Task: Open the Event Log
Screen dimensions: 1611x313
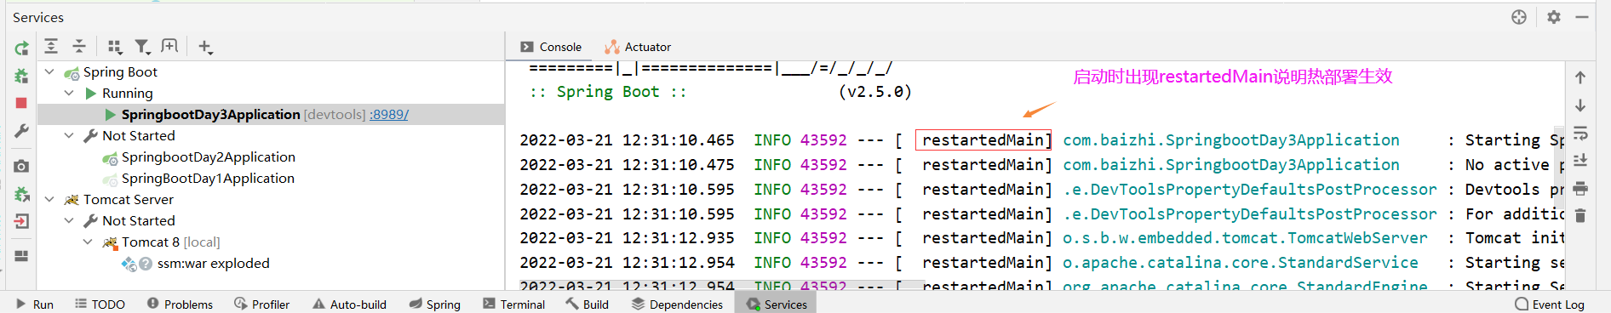Action: click(x=1550, y=304)
